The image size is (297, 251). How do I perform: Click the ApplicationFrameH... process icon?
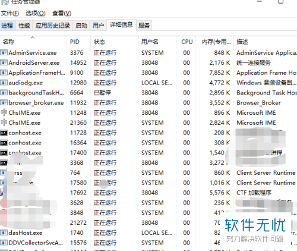(4, 73)
